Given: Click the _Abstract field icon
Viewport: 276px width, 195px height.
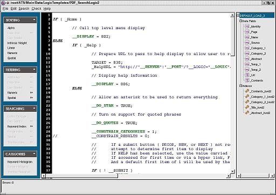Looking at the screenshot, I should 247,59.
